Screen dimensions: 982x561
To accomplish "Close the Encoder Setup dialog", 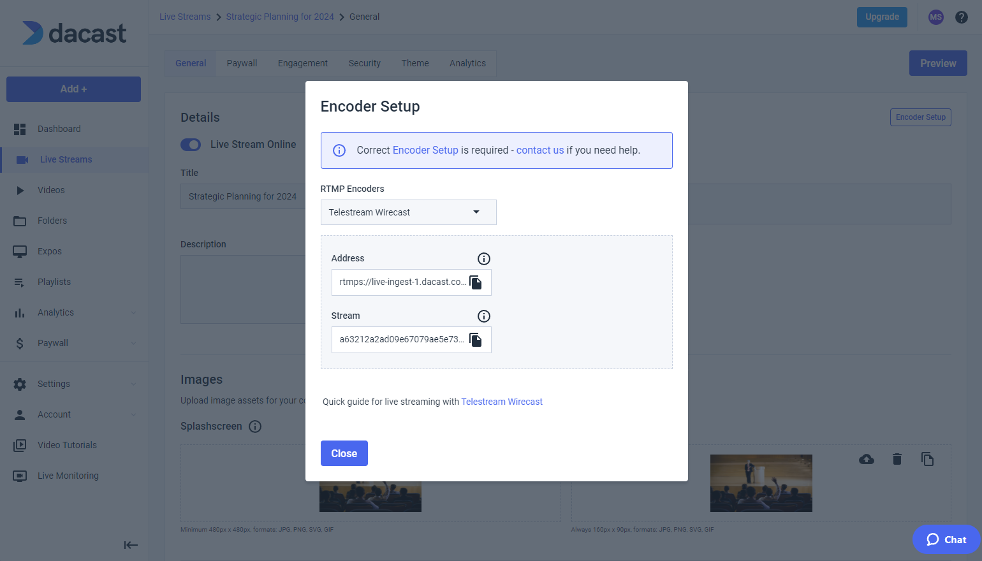I will tap(344, 453).
